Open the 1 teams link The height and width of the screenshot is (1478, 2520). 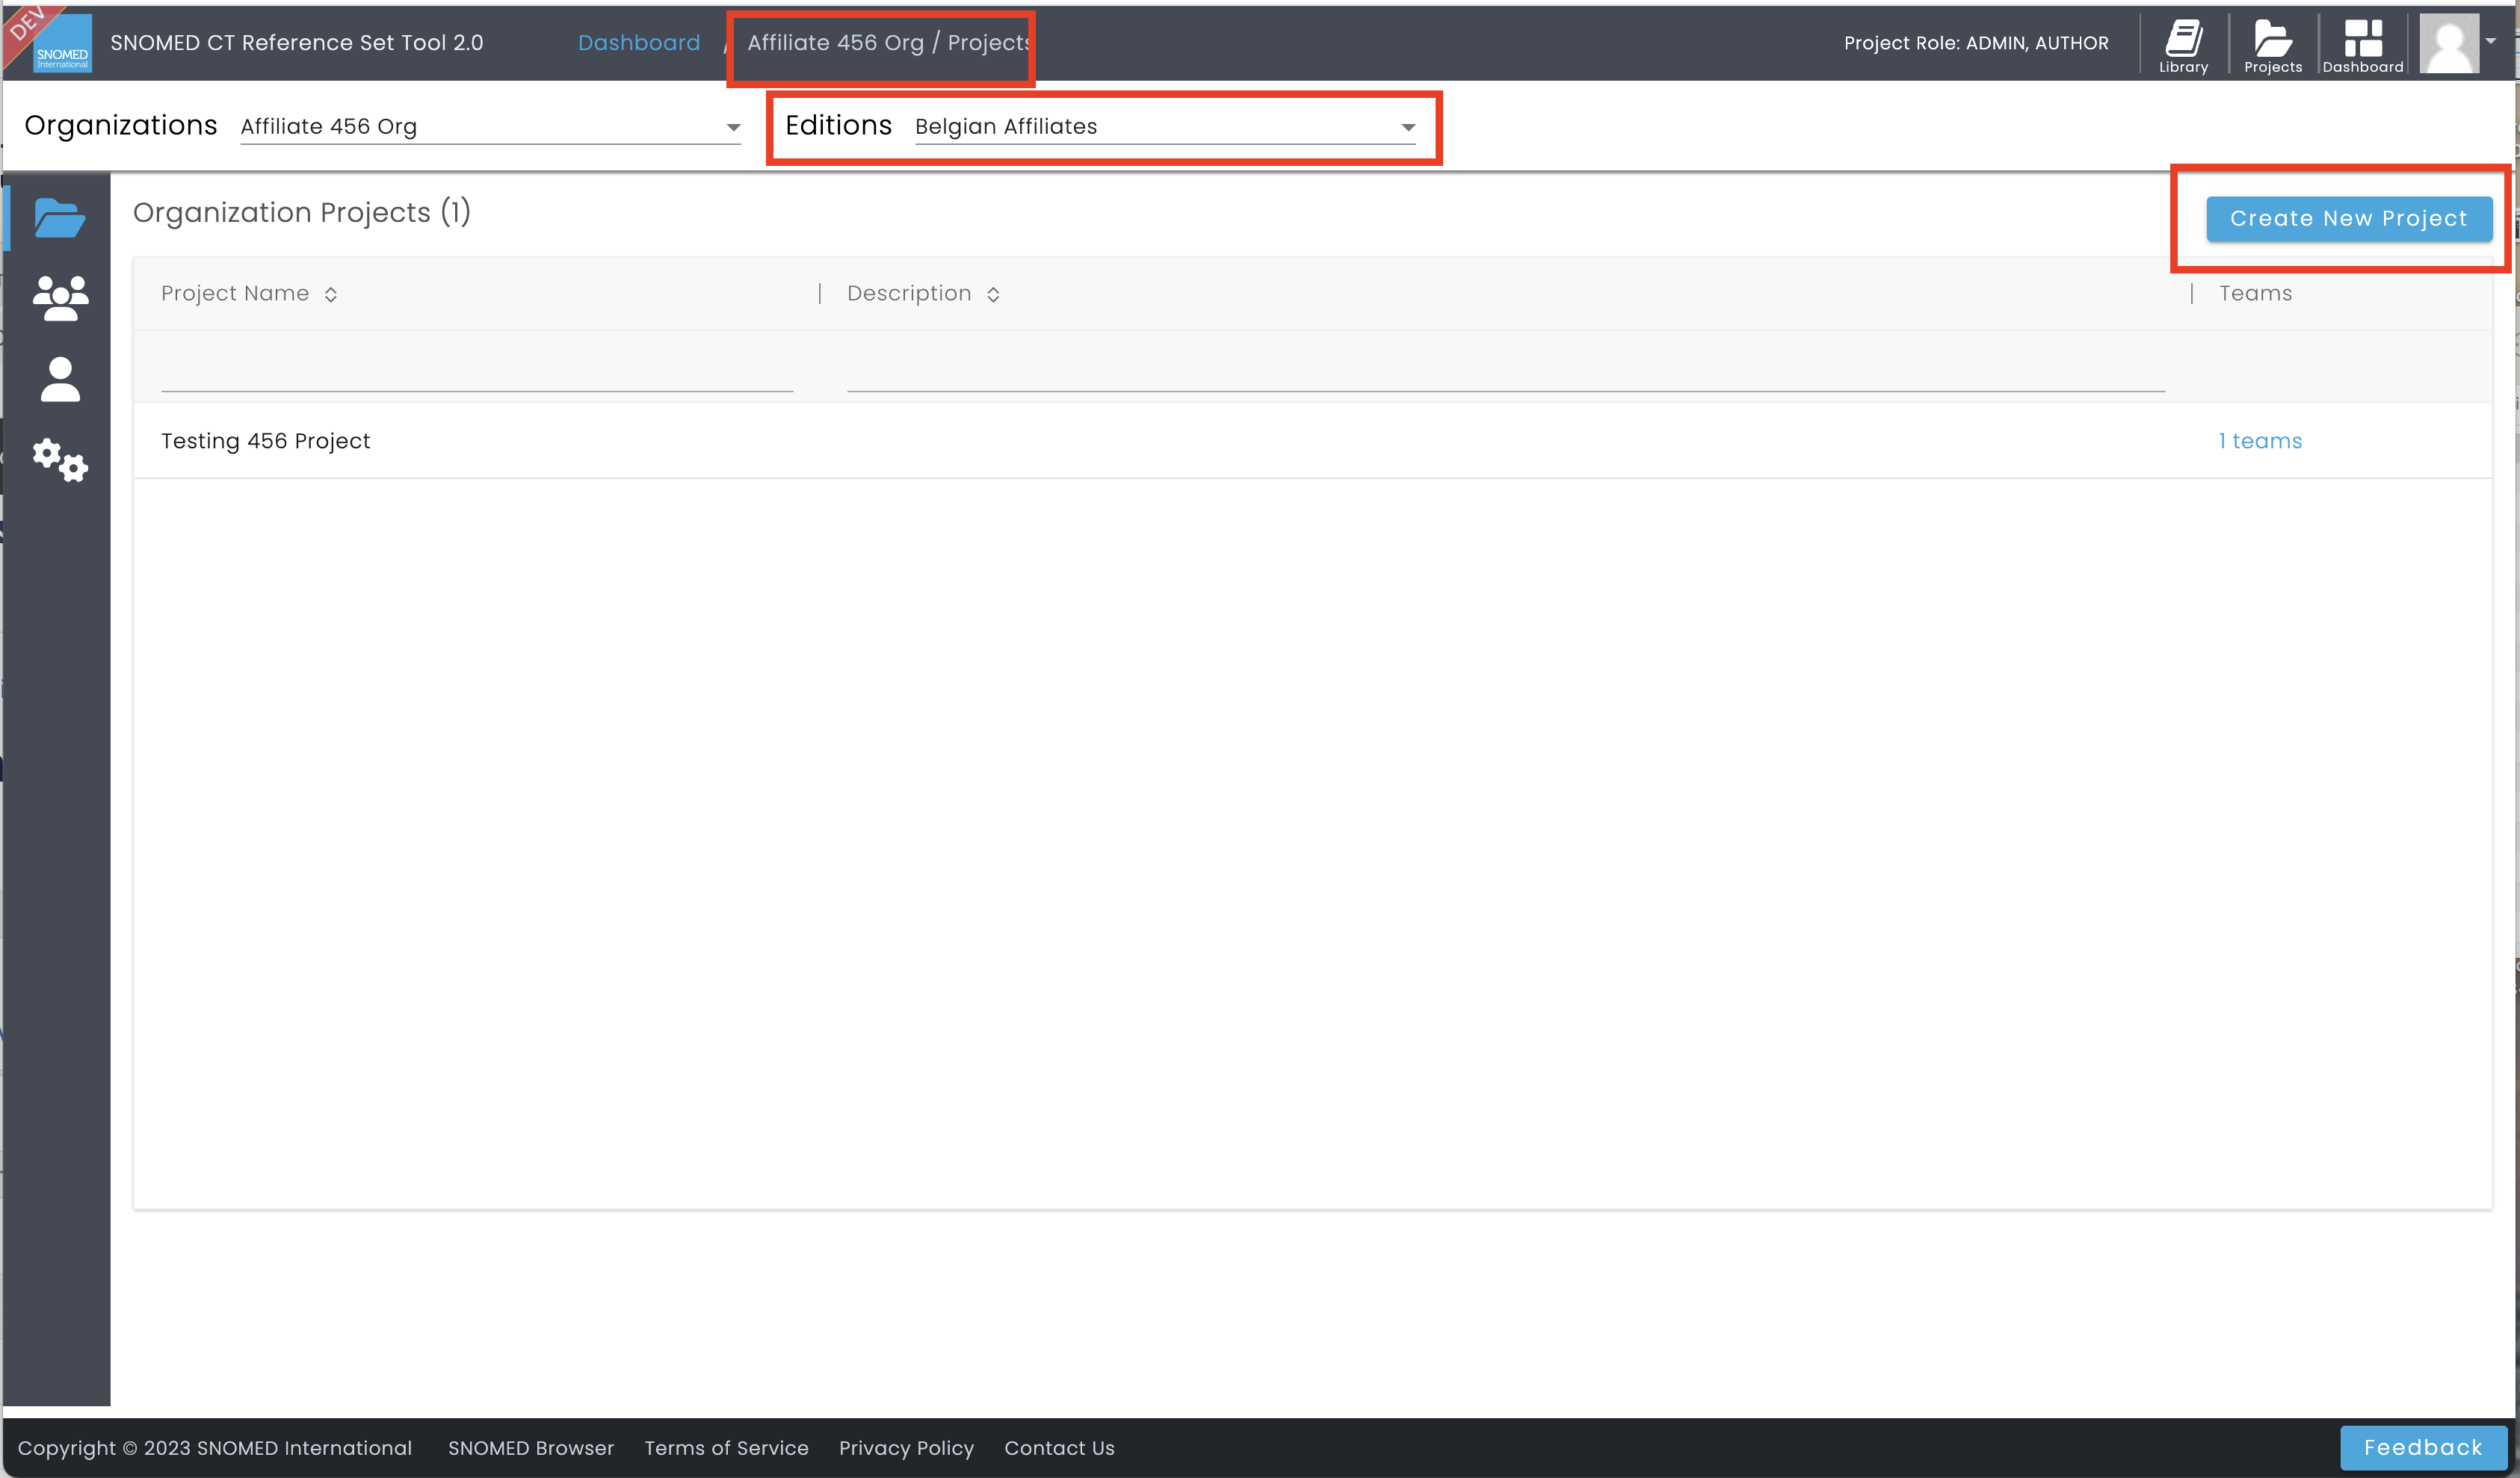2259,441
